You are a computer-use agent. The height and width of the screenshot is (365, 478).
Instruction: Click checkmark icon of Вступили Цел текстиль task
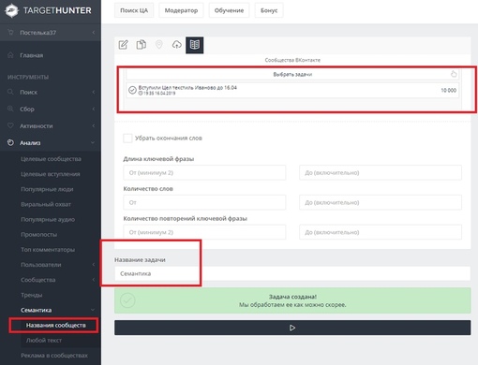tap(132, 90)
